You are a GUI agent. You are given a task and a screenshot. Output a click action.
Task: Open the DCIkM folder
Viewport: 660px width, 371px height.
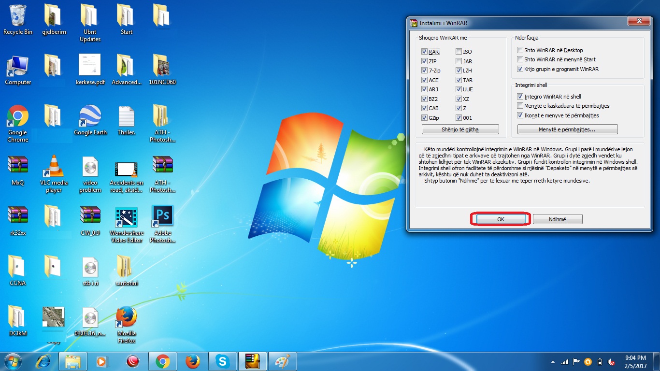coord(18,321)
